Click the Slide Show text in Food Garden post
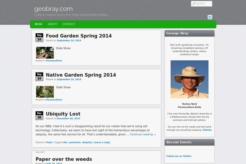This screenshot has height=164, width=246. 63,48
